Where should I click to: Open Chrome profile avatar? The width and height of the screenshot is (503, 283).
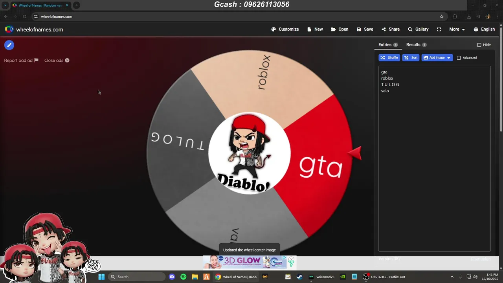488,17
